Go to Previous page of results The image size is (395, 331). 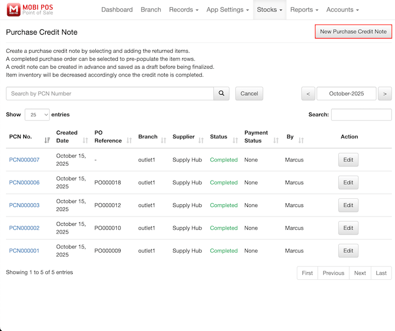click(333, 273)
